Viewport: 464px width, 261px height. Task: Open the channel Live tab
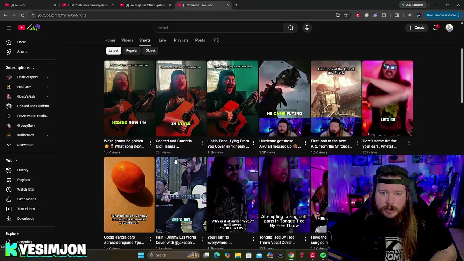(162, 40)
